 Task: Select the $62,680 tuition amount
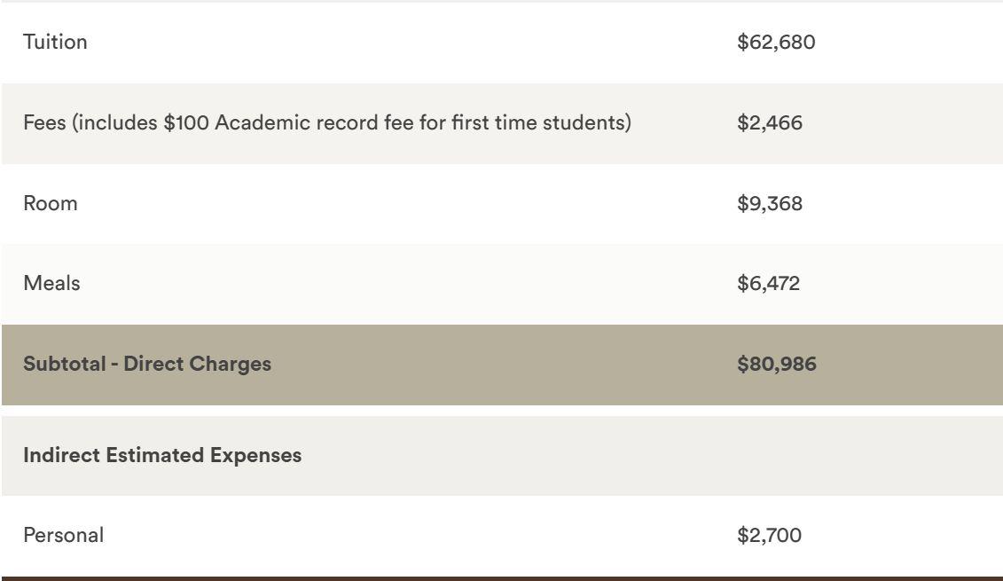776,43
